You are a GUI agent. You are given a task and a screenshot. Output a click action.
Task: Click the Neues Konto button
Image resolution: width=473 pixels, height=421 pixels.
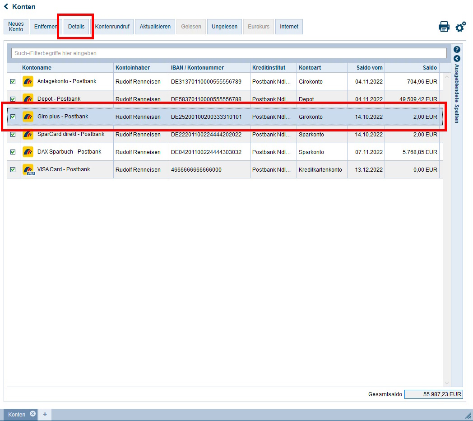point(16,27)
